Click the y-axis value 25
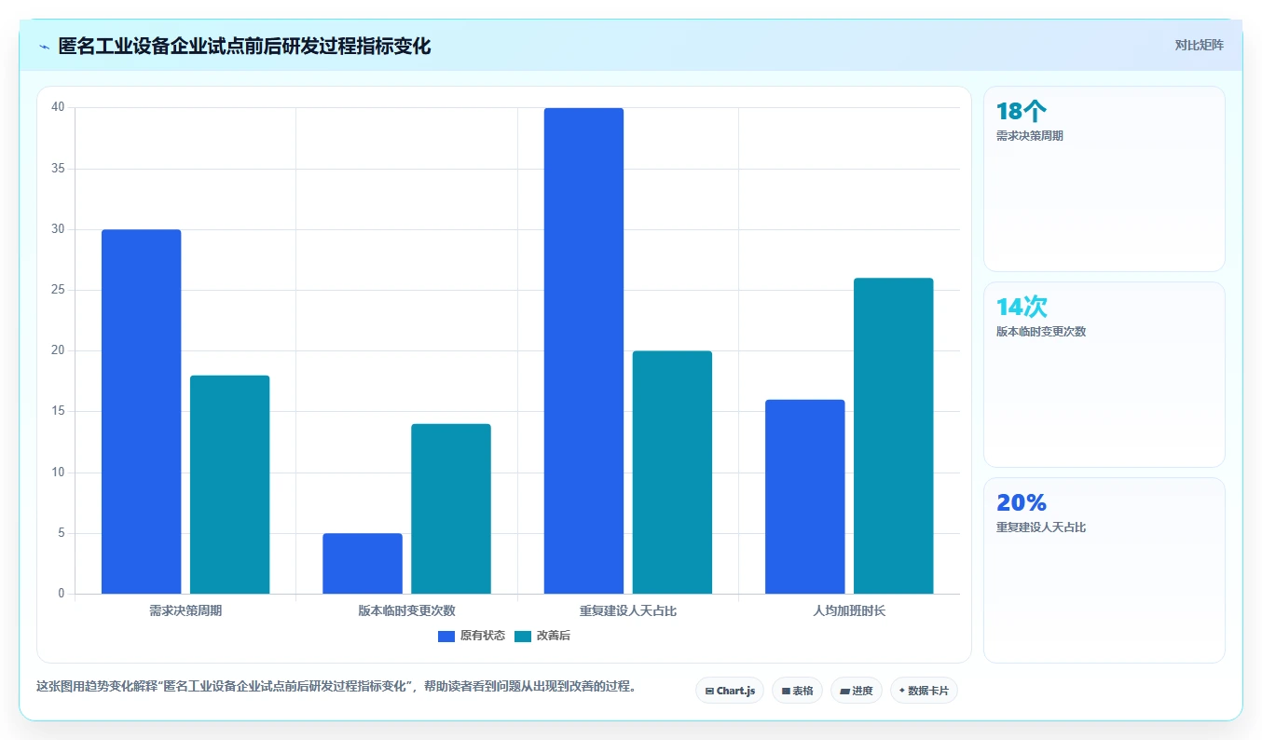The width and height of the screenshot is (1262, 740). pos(58,290)
